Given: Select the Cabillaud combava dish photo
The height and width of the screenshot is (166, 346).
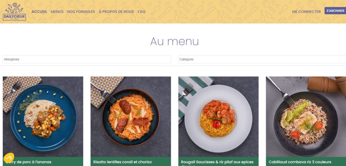Looking at the screenshot, I should pos(306,117).
